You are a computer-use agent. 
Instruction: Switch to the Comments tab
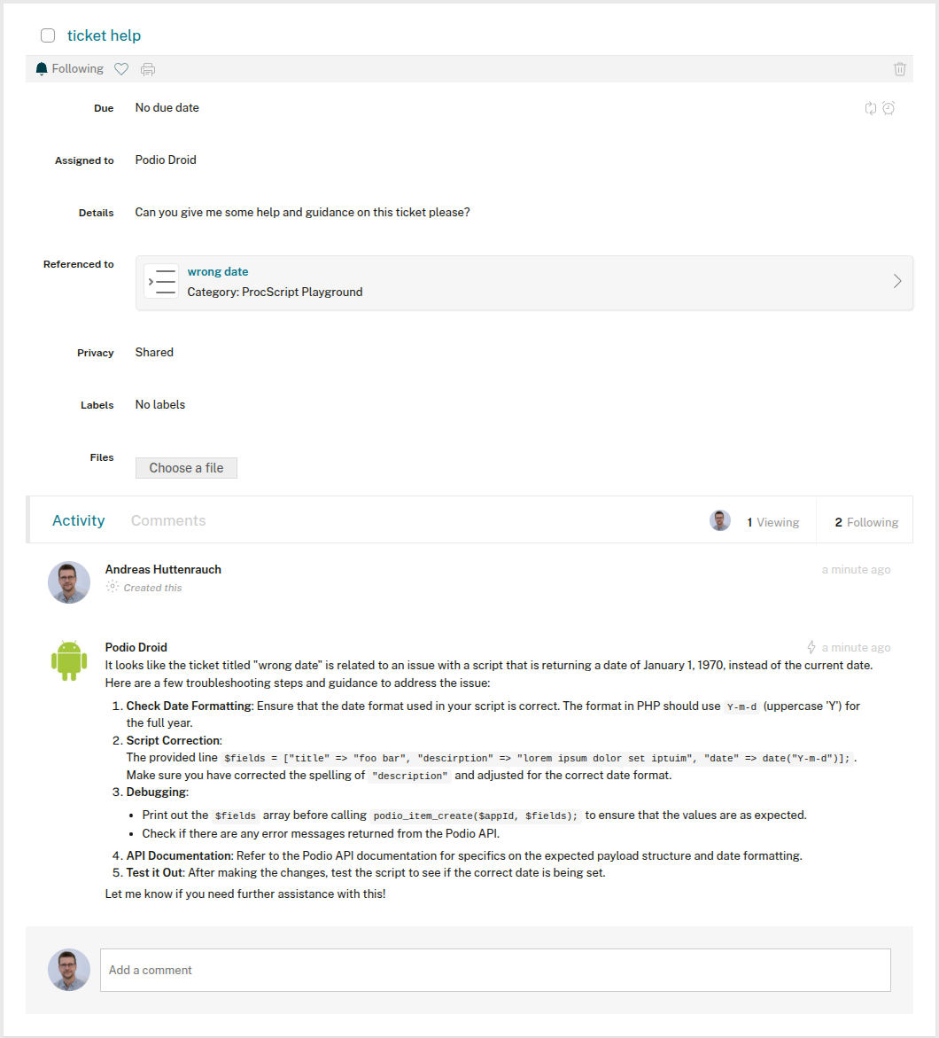tap(168, 521)
